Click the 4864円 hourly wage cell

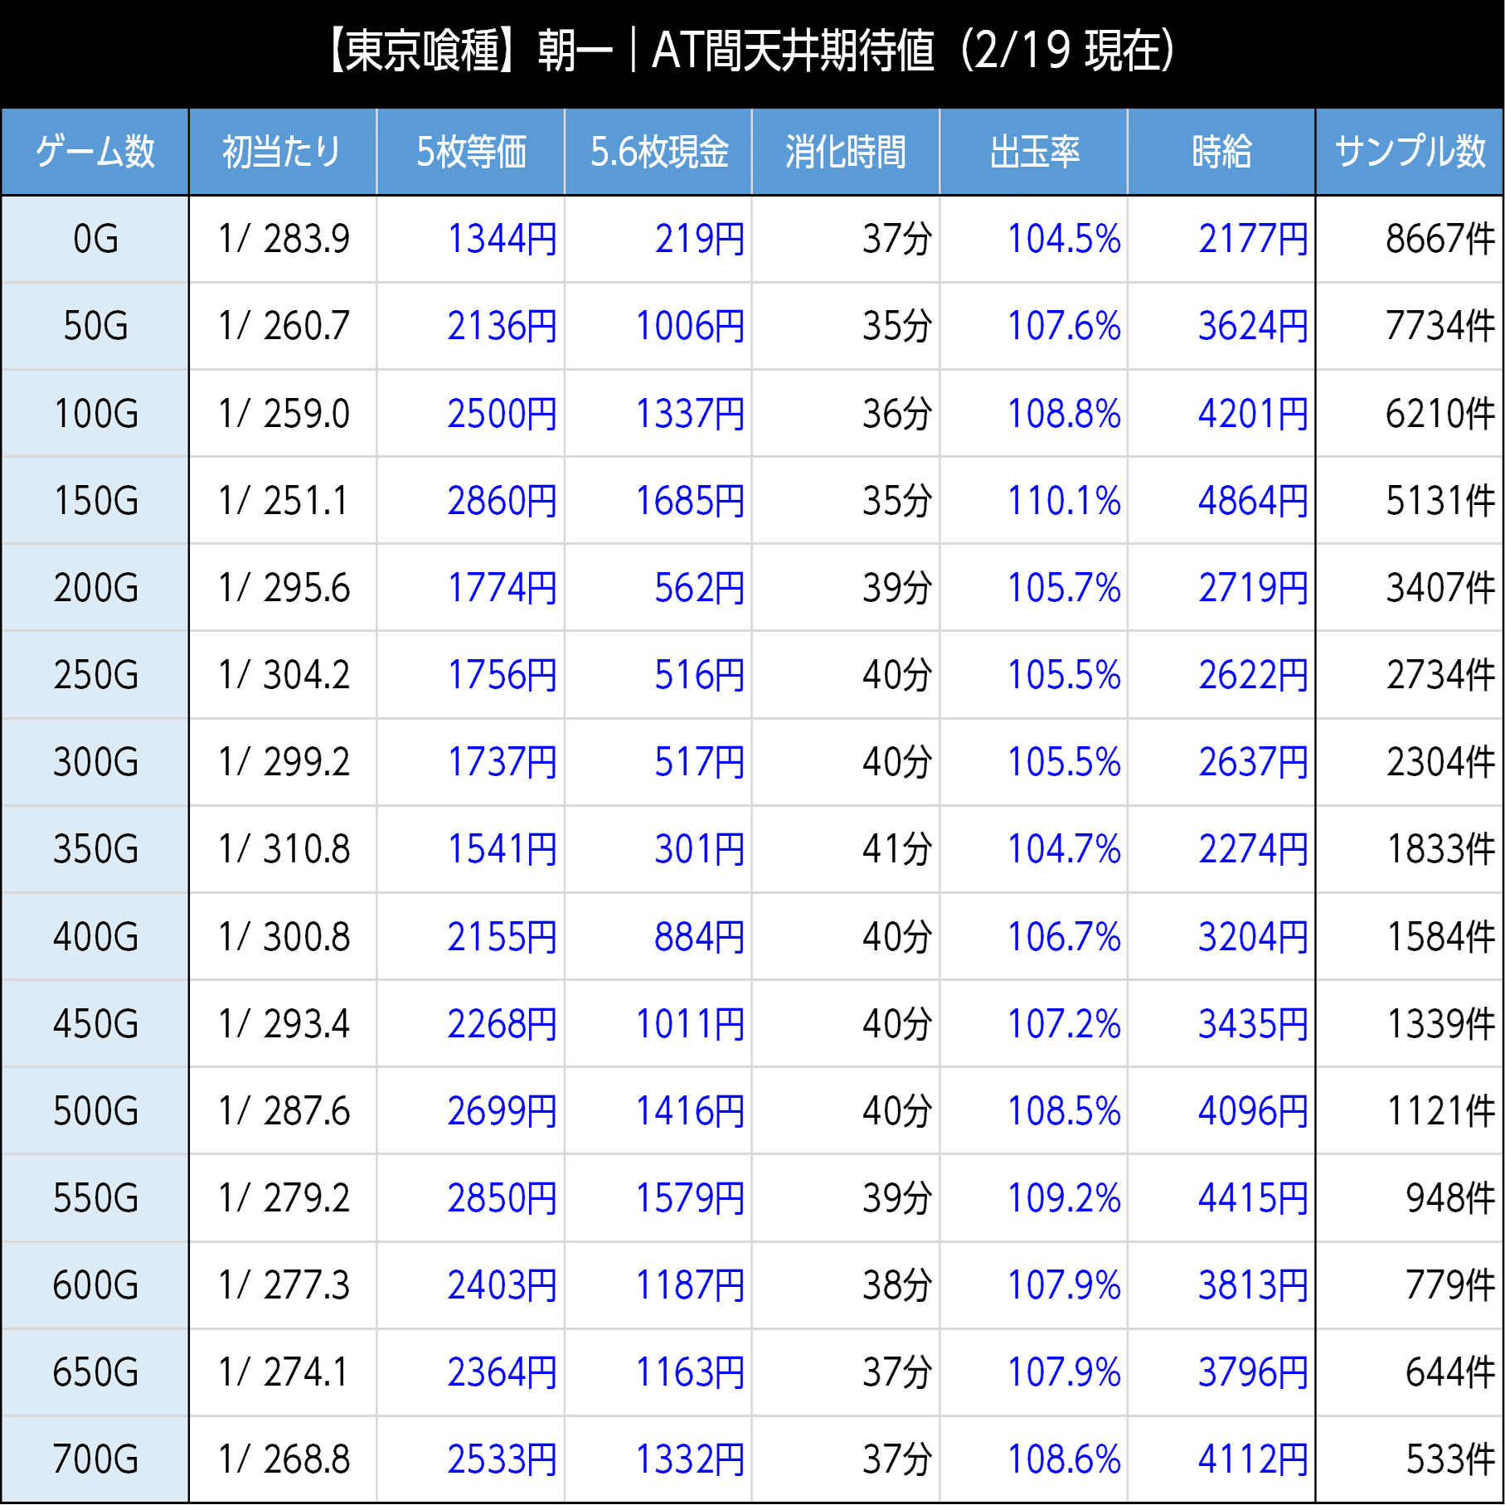(x=1221, y=501)
